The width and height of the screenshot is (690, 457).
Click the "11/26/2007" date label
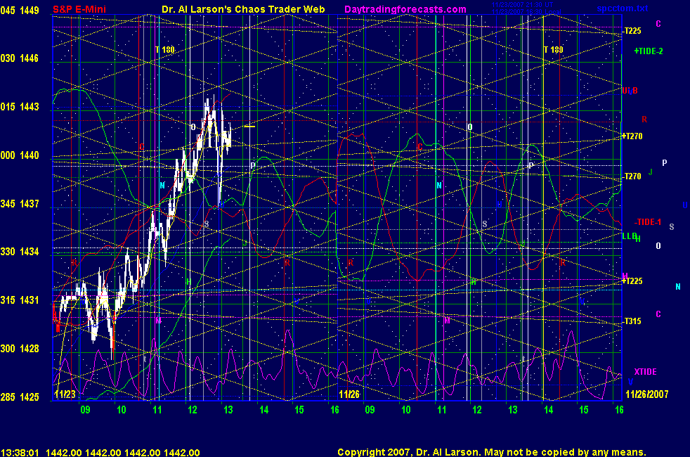pos(647,394)
